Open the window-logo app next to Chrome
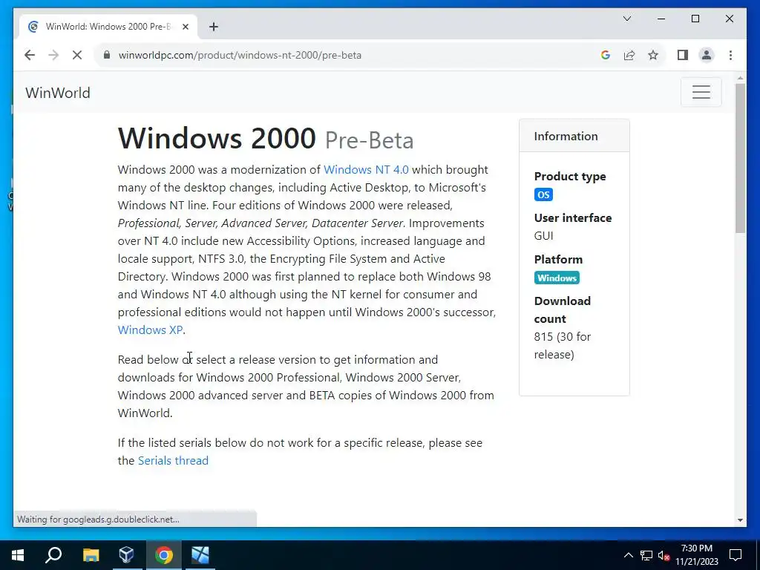Image resolution: width=760 pixels, height=570 pixels. [x=200, y=555]
